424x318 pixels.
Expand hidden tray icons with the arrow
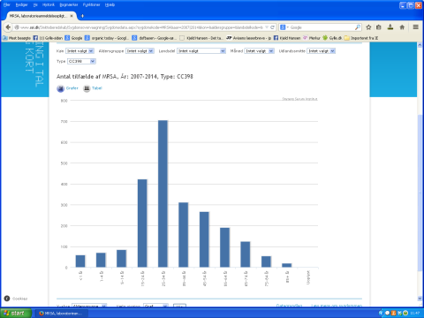(381, 313)
